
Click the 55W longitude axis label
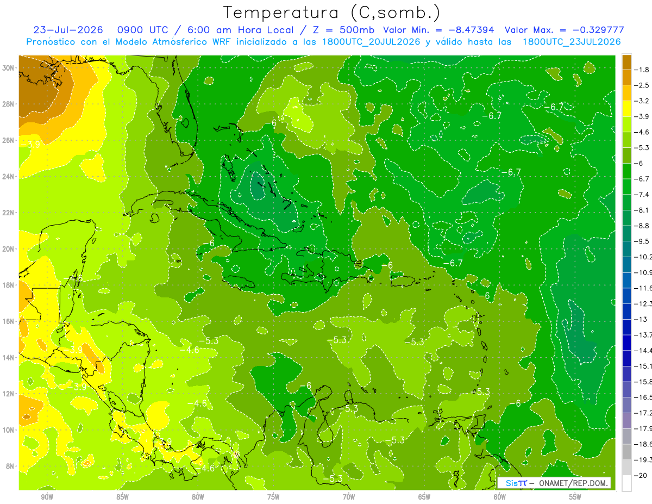[x=575, y=497]
